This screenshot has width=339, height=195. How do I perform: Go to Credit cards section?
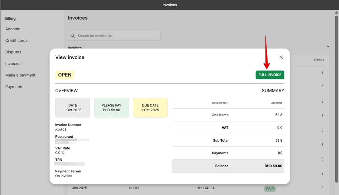point(17,40)
